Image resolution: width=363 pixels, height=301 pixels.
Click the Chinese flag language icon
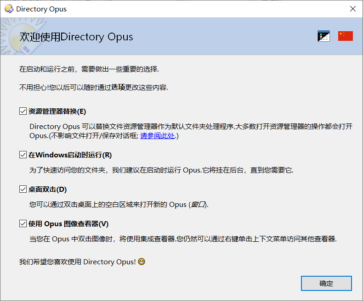click(x=346, y=36)
